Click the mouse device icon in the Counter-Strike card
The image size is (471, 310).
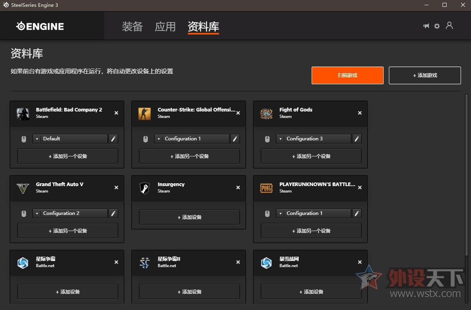tap(145, 139)
